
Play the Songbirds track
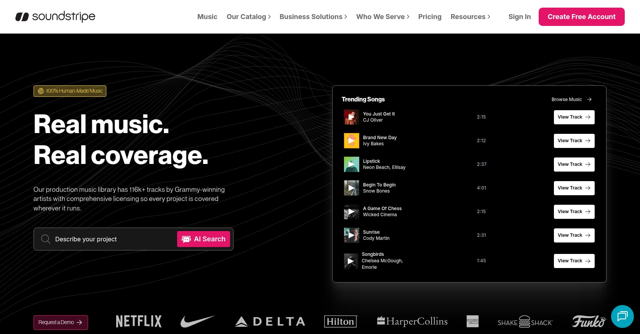[x=351, y=261]
